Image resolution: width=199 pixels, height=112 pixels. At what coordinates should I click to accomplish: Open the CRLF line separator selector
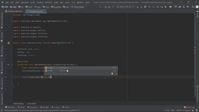tap(172, 110)
